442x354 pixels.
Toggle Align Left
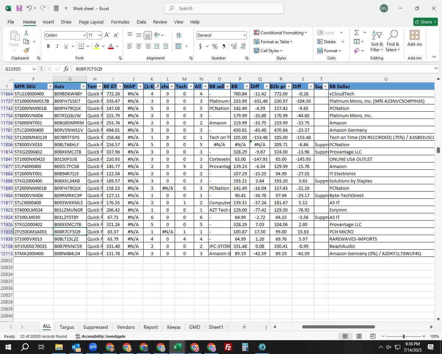tap(130, 46)
